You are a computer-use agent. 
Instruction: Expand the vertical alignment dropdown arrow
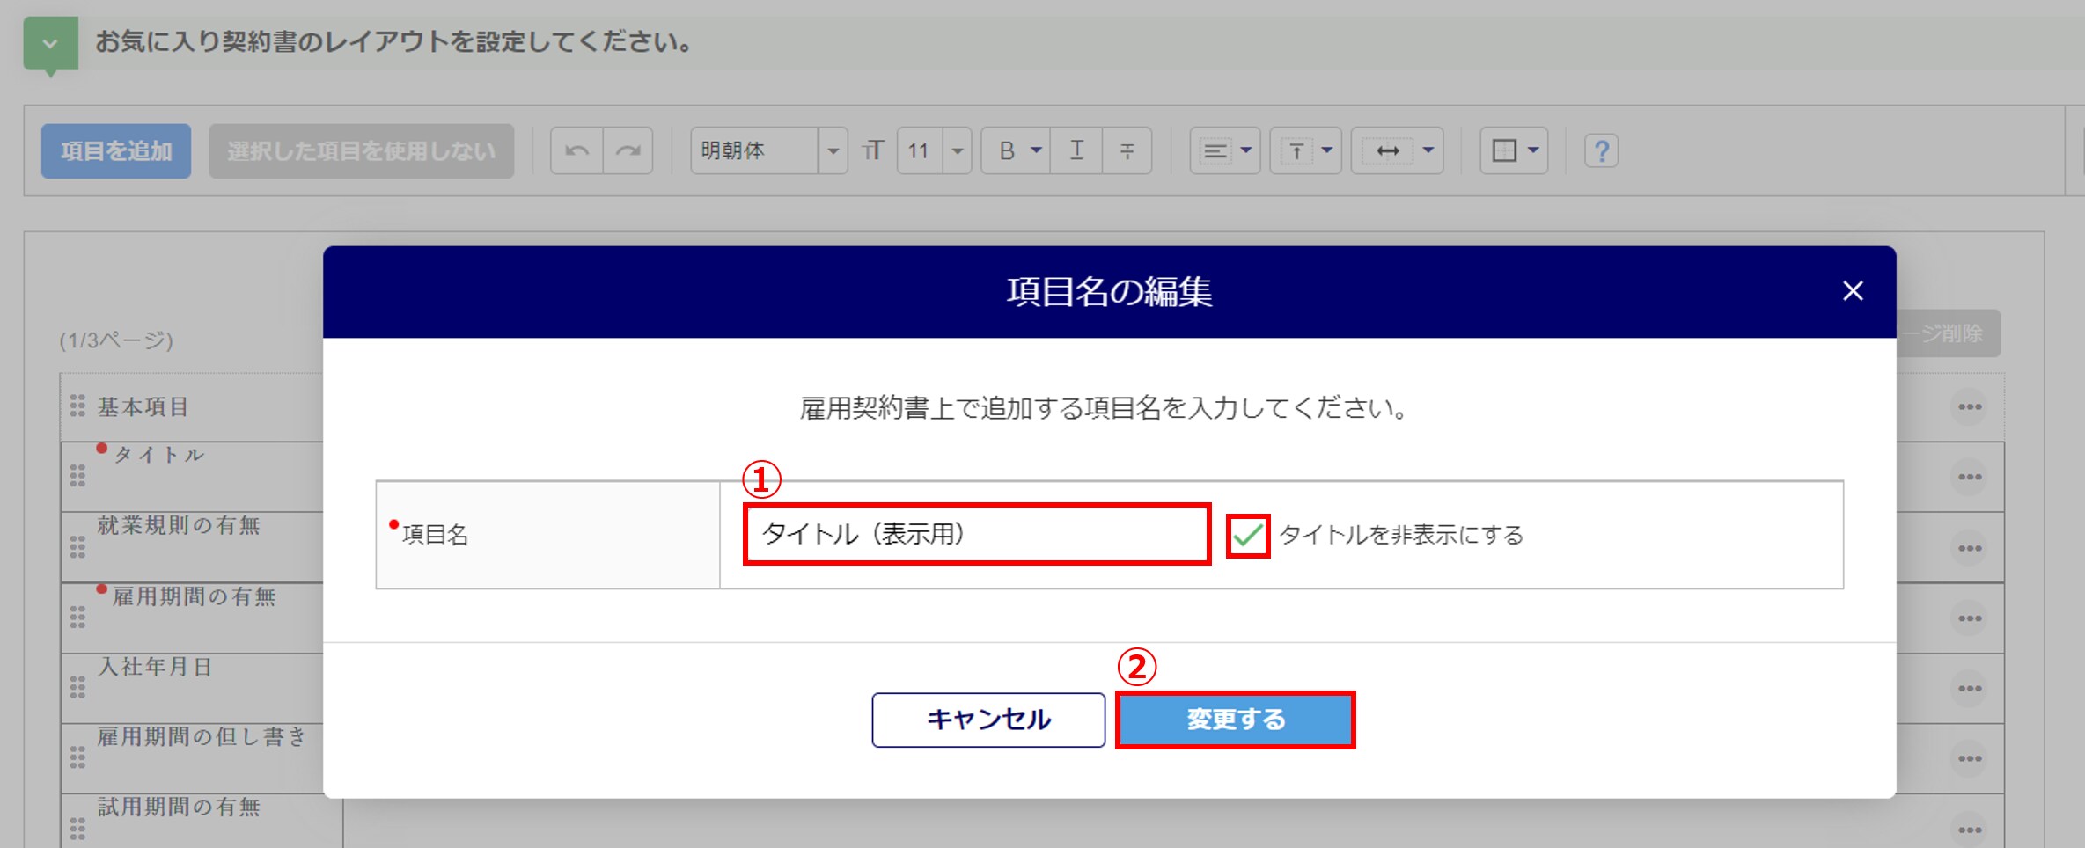pyautogui.click(x=1327, y=151)
